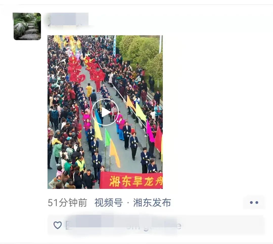Open the blurred poster name beside the avatar
This screenshot has width=273, height=244.
click(x=68, y=19)
